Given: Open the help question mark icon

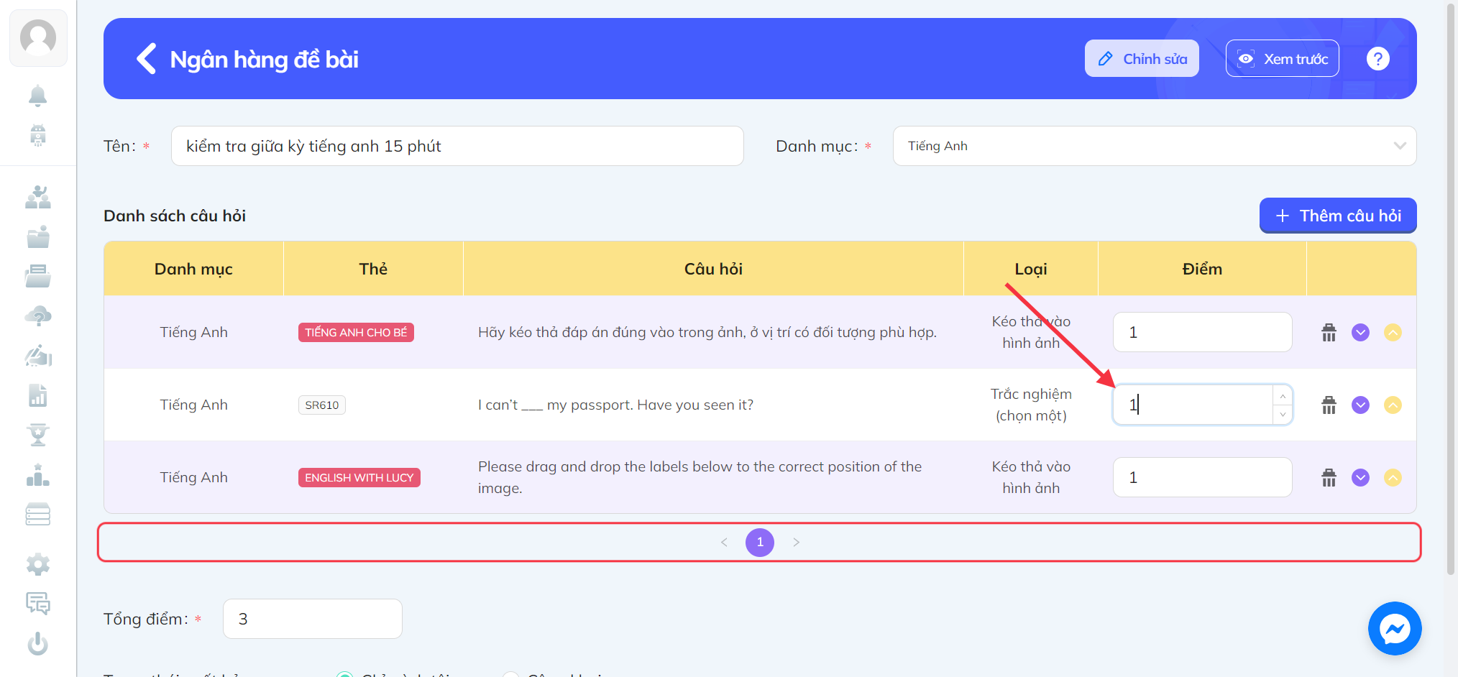Looking at the screenshot, I should pos(1377,59).
